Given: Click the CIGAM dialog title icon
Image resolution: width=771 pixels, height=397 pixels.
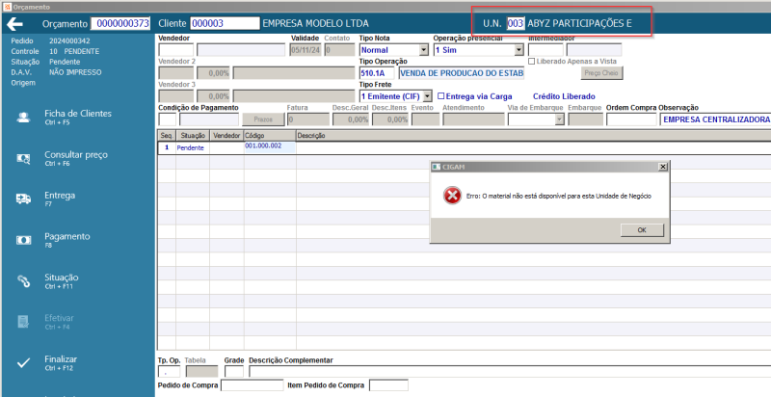Looking at the screenshot, I should (437, 167).
